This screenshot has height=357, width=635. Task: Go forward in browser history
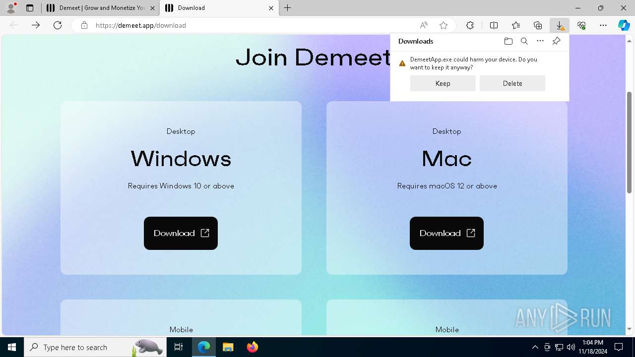pyautogui.click(x=36, y=25)
